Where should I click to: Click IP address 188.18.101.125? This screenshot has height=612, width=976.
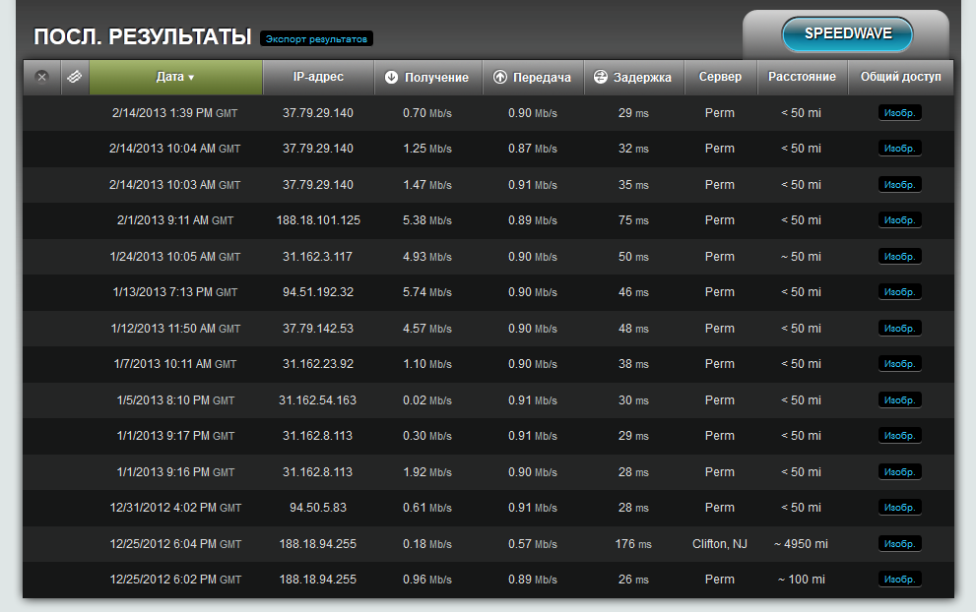tap(318, 220)
